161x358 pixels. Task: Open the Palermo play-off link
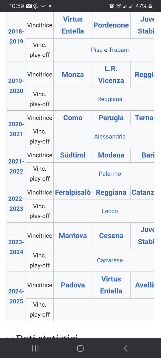pos(110,174)
